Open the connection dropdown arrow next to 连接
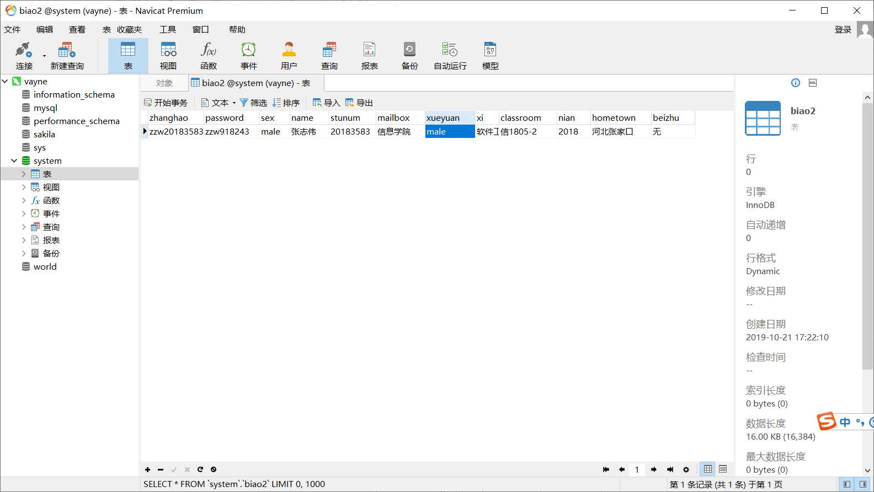Viewport: 874px width, 492px height. click(x=44, y=56)
